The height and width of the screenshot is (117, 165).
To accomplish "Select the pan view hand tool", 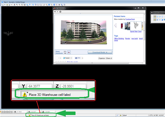I will coord(30,5).
